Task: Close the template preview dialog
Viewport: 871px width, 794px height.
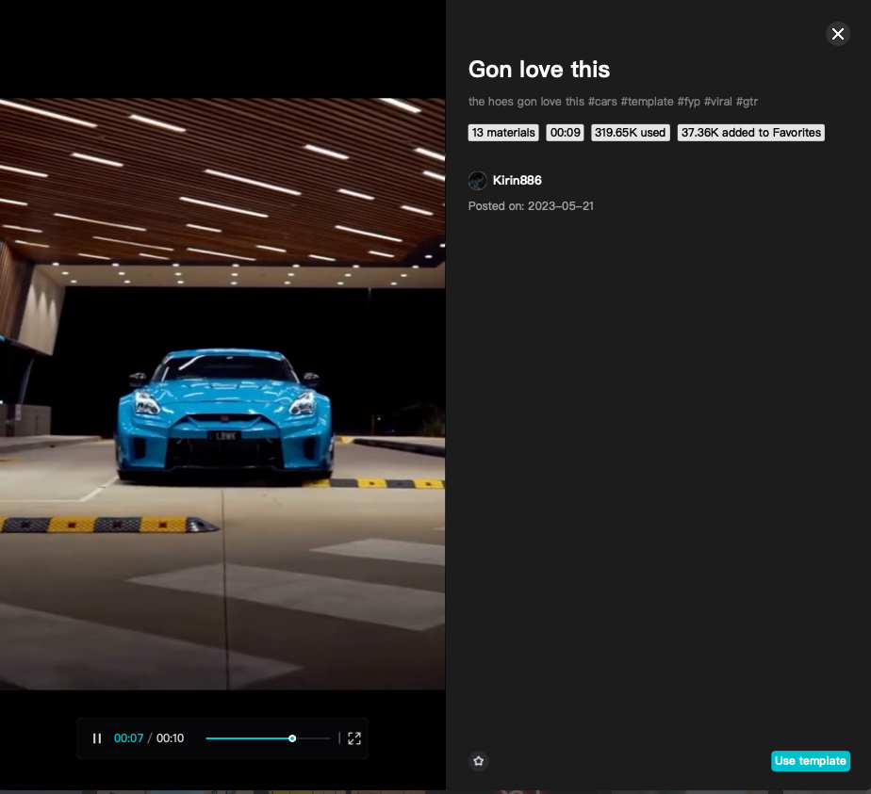Action: (x=838, y=34)
